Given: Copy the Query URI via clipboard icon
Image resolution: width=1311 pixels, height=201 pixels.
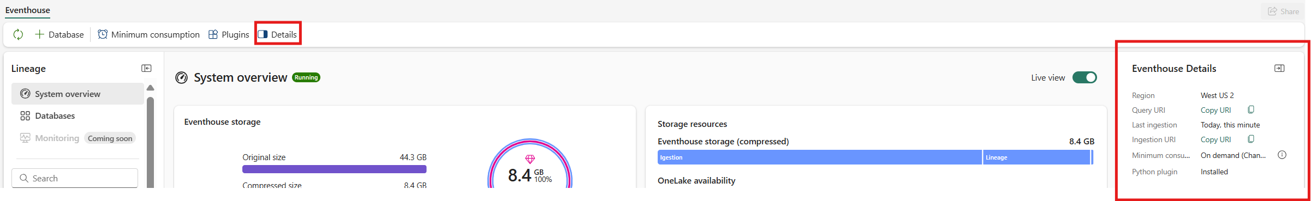Looking at the screenshot, I should [1251, 109].
